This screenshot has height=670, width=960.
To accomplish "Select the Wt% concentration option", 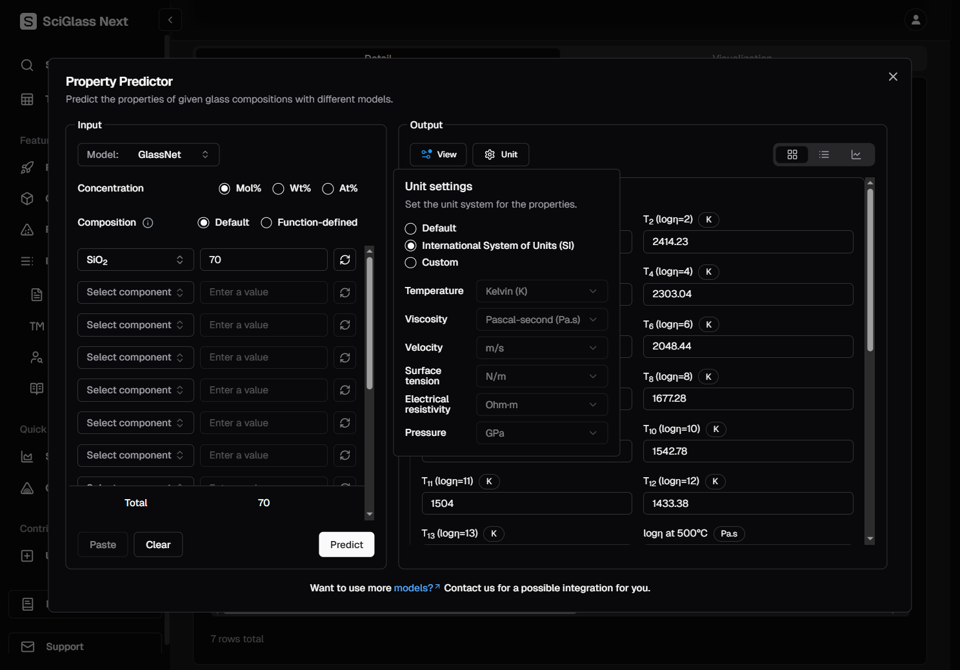I will [279, 188].
